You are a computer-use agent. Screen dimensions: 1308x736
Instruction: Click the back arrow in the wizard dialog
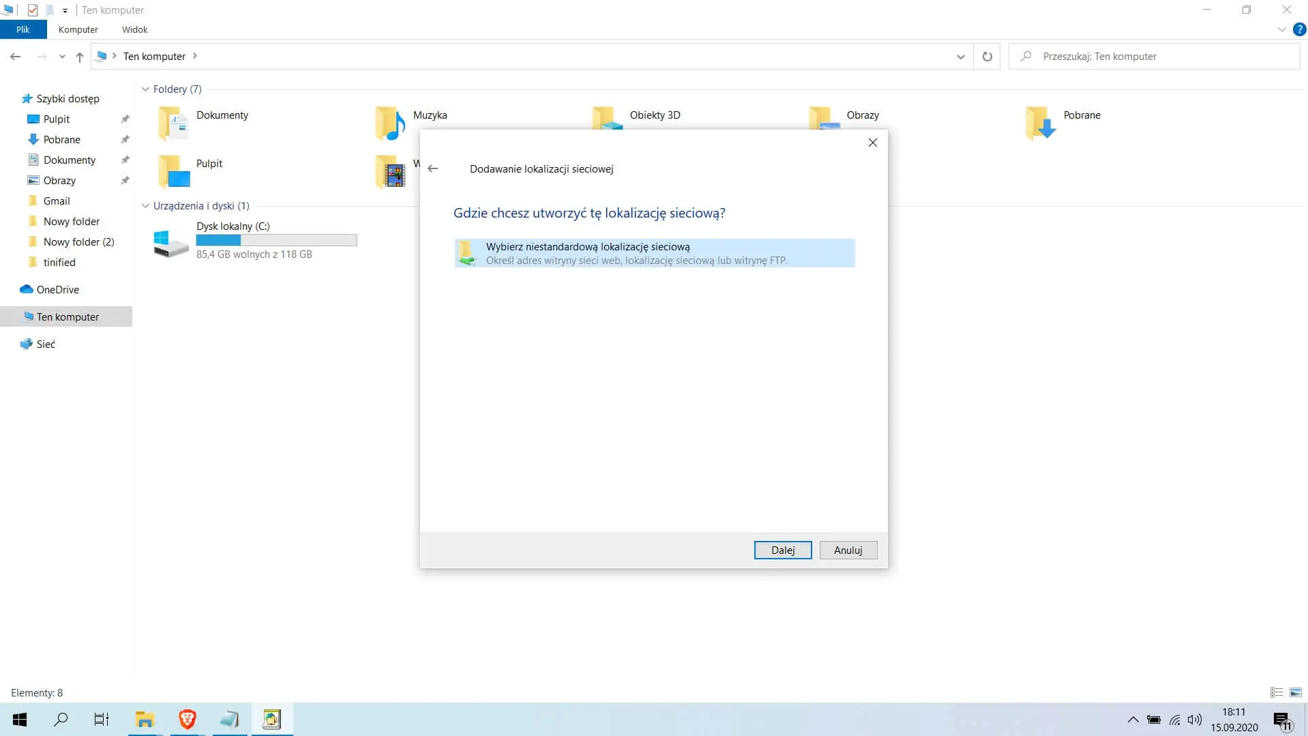(x=432, y=168)
